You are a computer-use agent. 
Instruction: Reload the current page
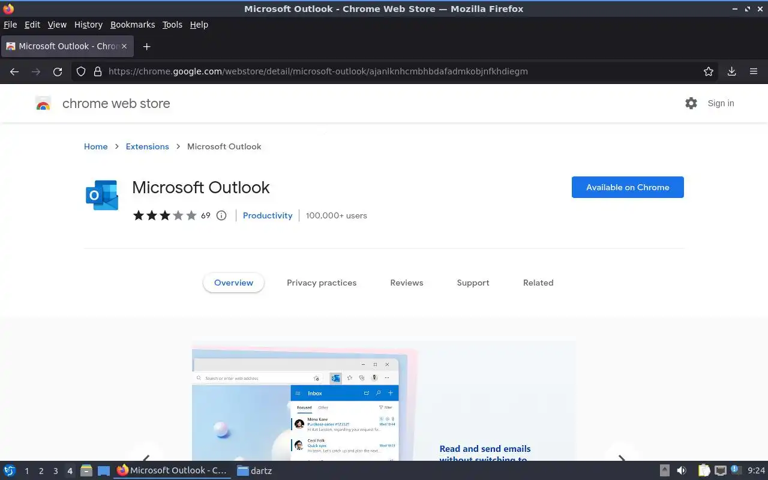coord(58,71)
